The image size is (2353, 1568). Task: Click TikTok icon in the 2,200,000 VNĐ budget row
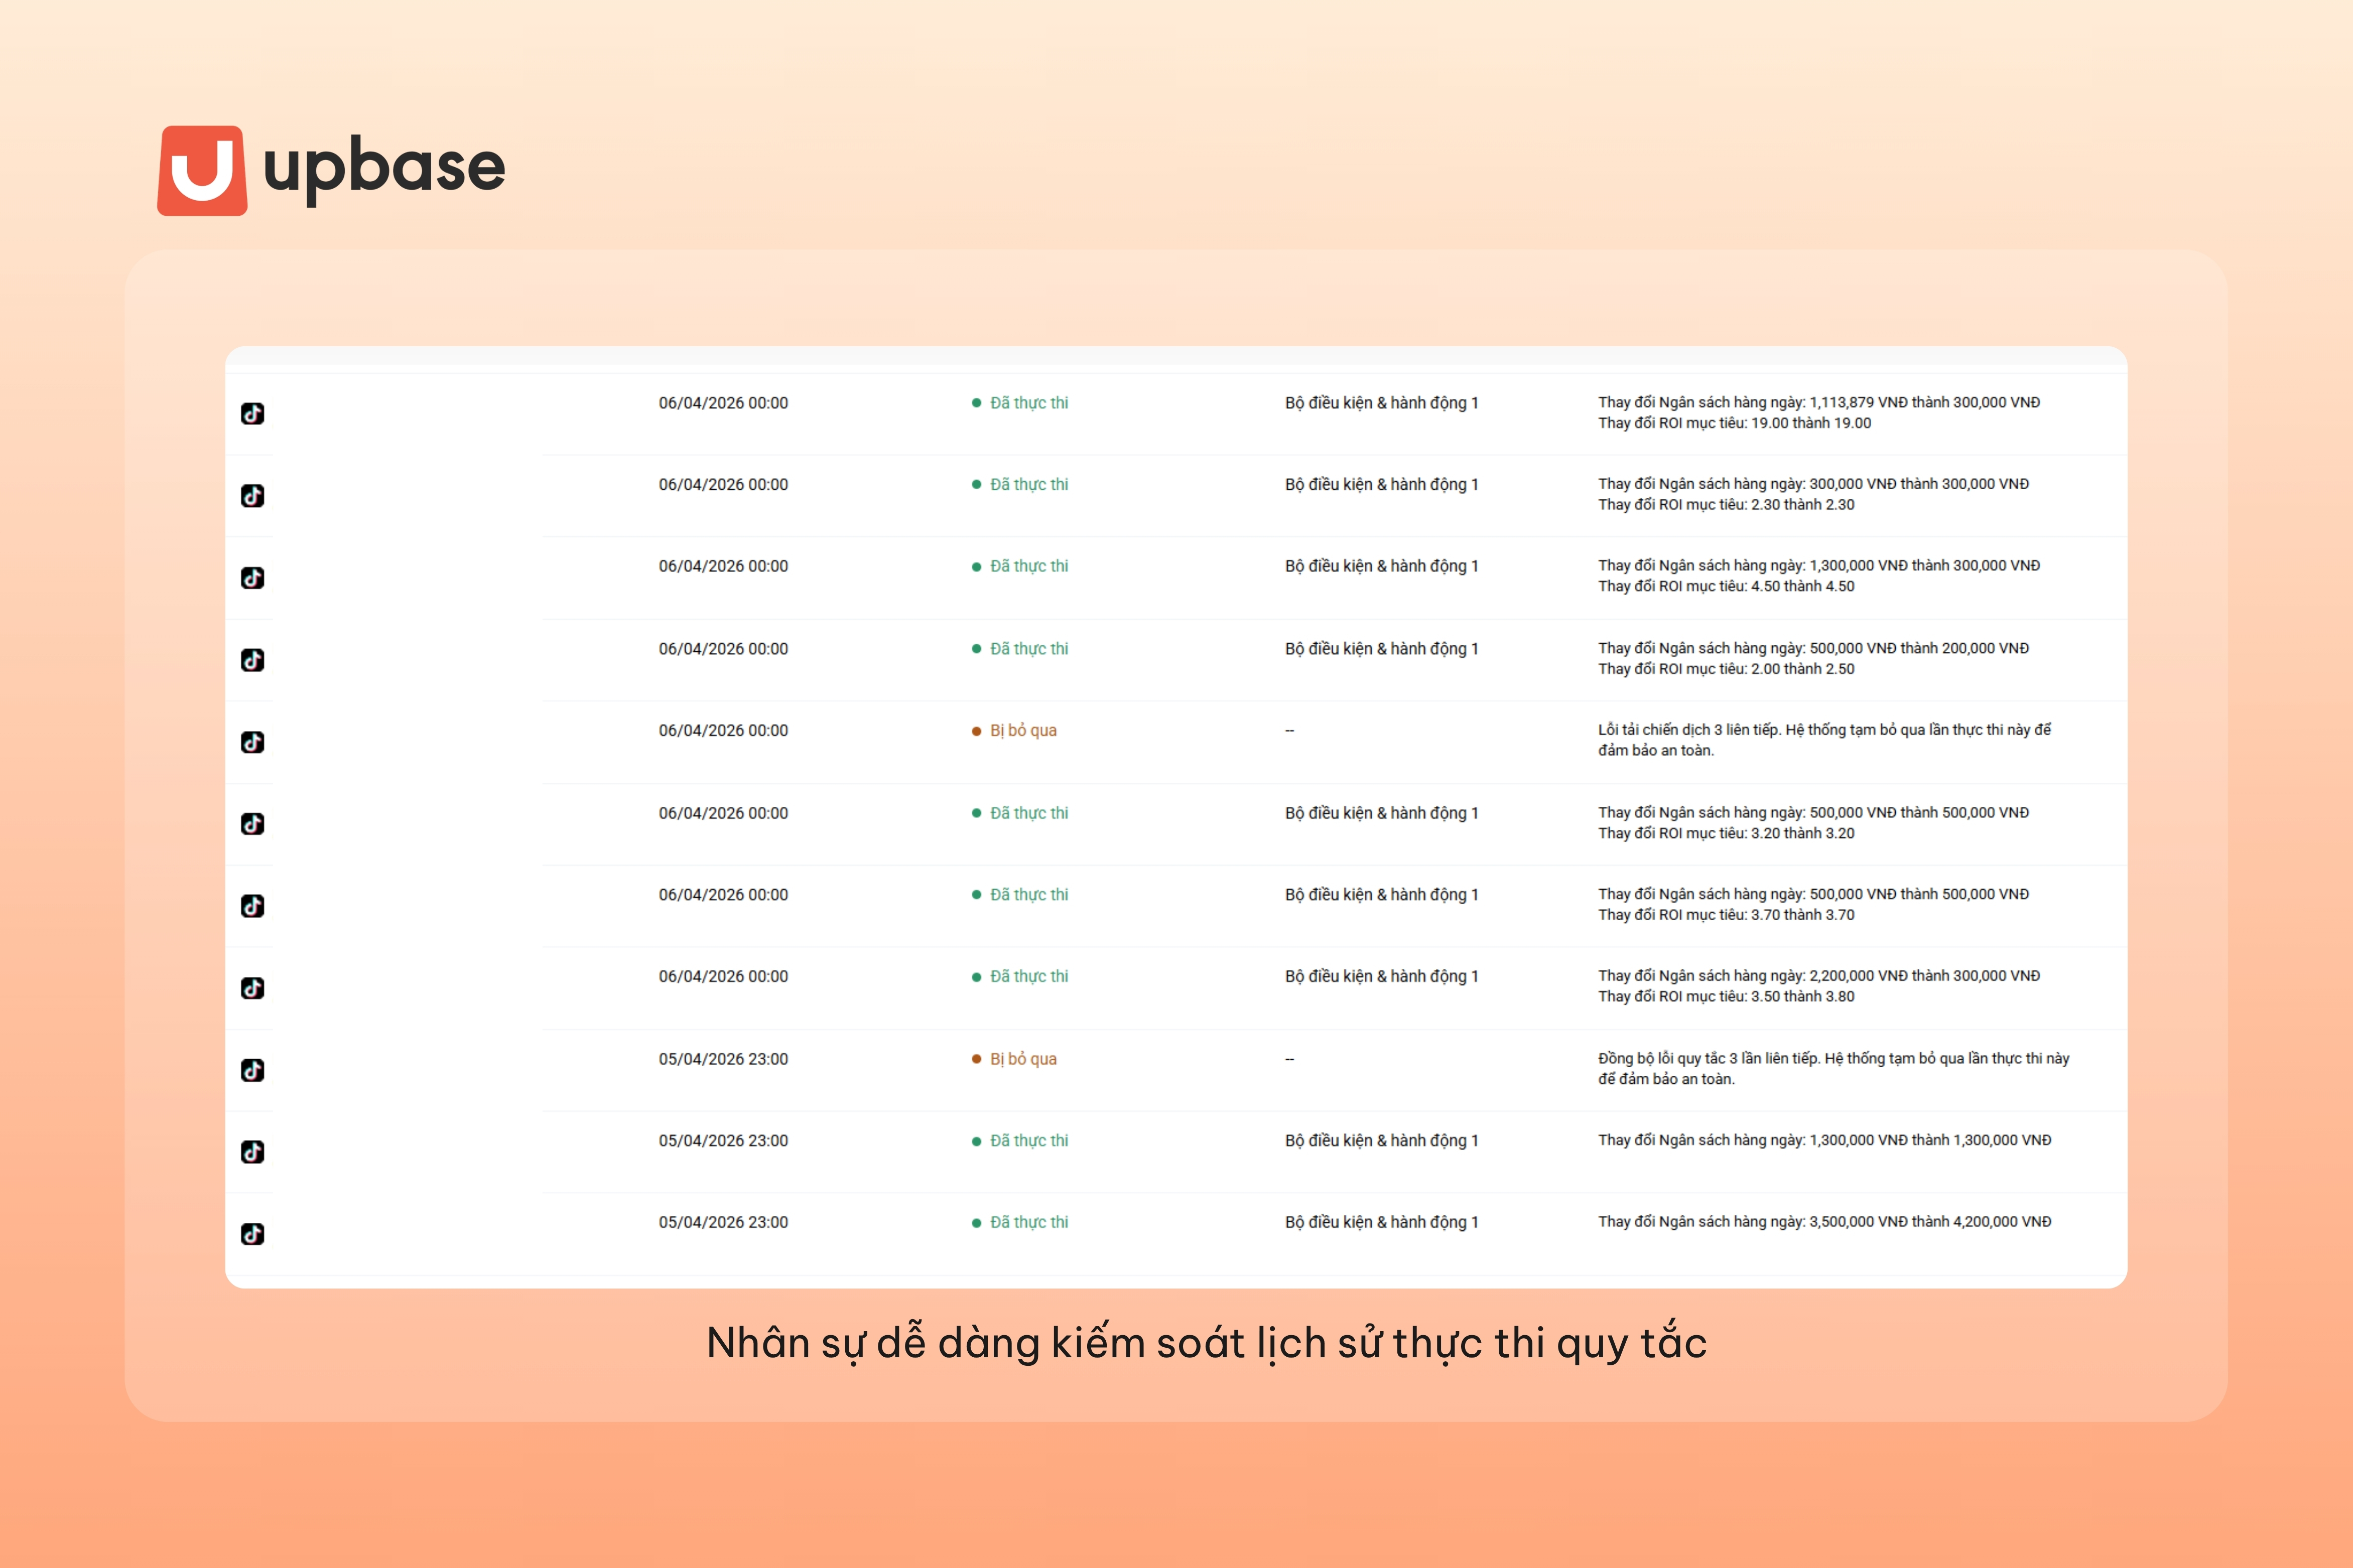253,988
